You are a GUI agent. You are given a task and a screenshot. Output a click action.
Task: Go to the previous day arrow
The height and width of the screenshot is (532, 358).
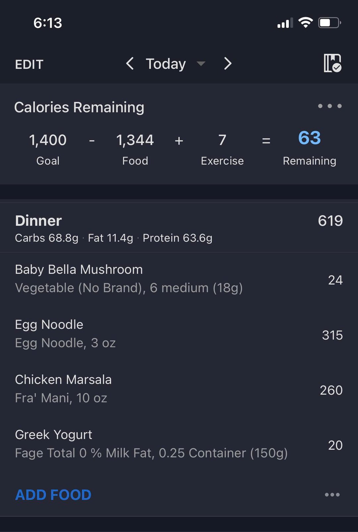click(x=130, y=63)
